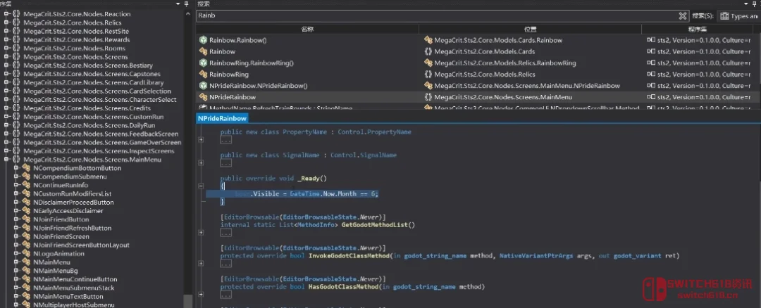
Task: Click the namespace icon for MegaCrit.Sts2.Core.Nodes.Screens.MainMenu in the tree
Action: [x=16, y=160]
